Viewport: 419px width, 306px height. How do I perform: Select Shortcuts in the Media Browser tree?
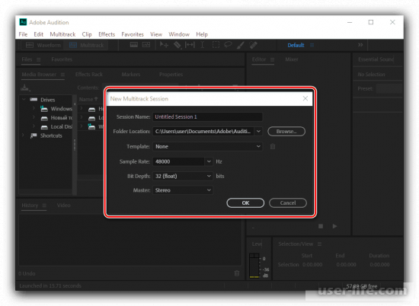point(51,135)
